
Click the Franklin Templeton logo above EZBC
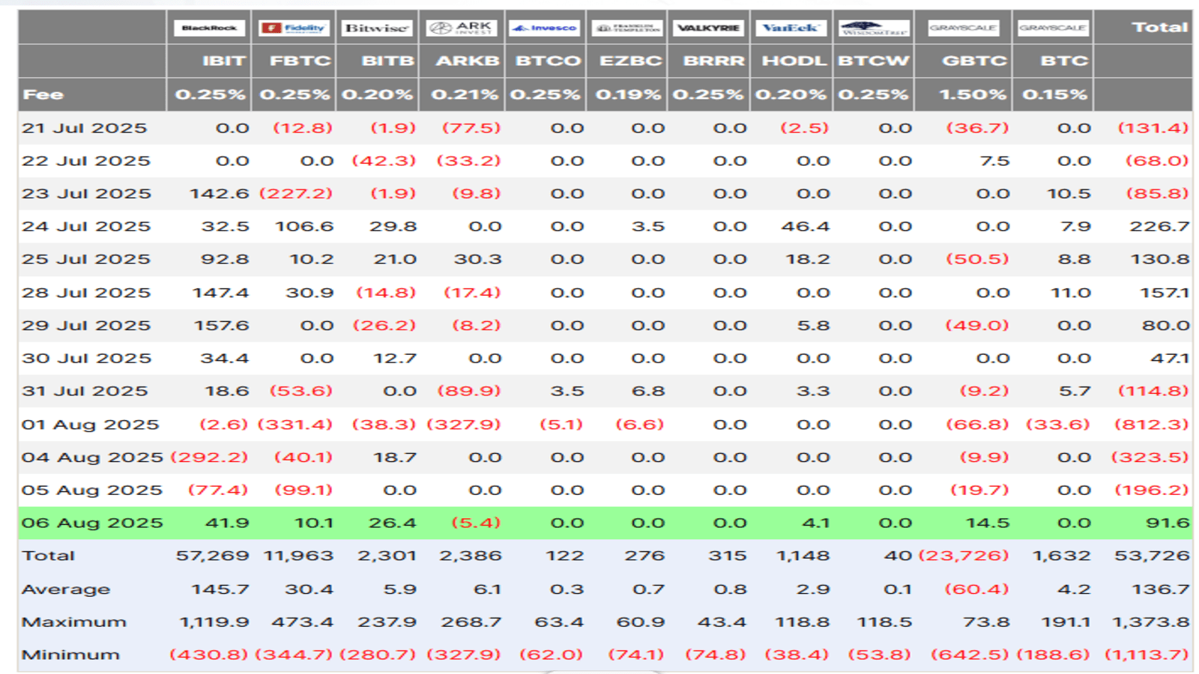pos(627,28)
